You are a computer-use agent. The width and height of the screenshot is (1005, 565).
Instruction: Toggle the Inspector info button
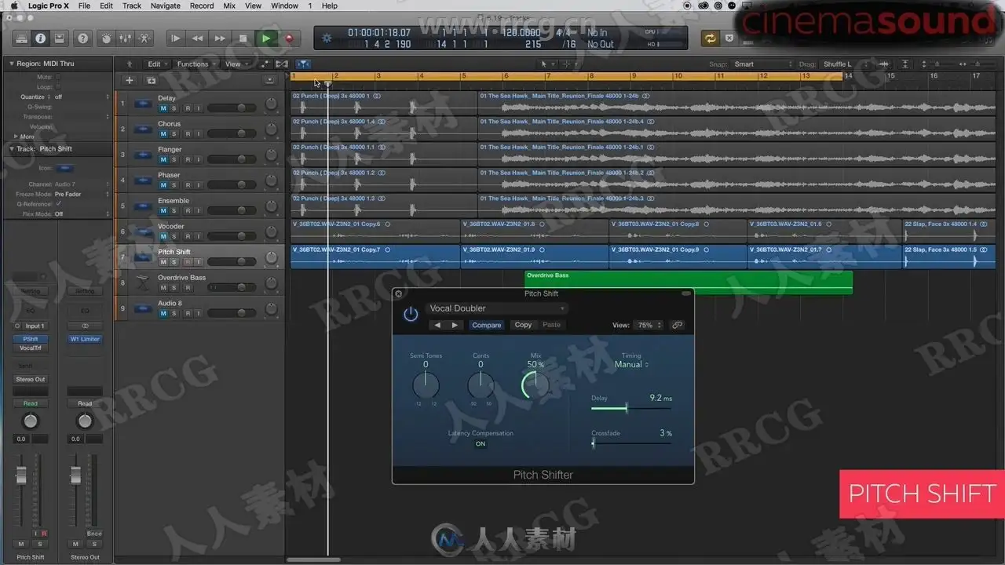[x=40, y=38]
